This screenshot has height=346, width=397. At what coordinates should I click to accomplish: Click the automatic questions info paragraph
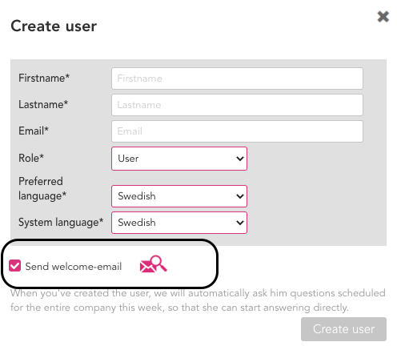point(198,300)
